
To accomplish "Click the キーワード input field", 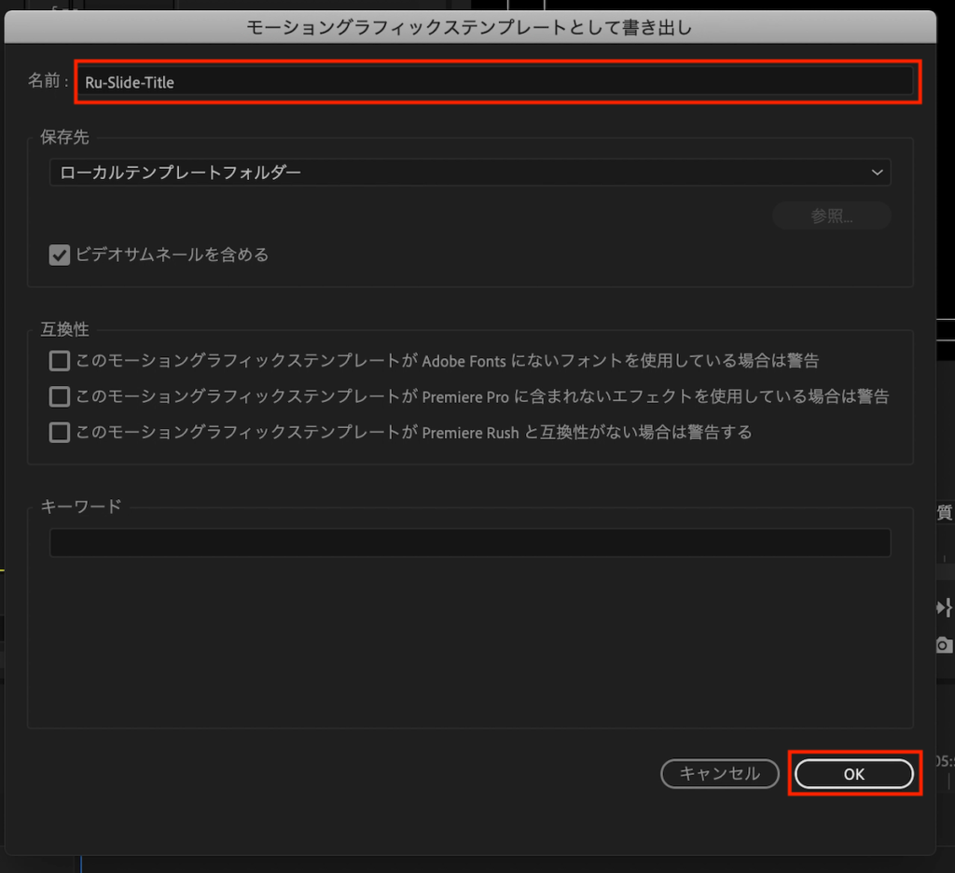I will tap(470, 542).
